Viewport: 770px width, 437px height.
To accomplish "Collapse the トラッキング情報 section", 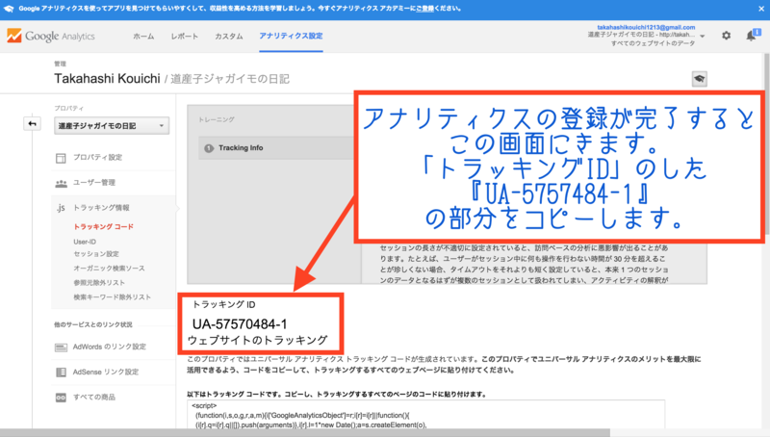I will coord(101,208).
